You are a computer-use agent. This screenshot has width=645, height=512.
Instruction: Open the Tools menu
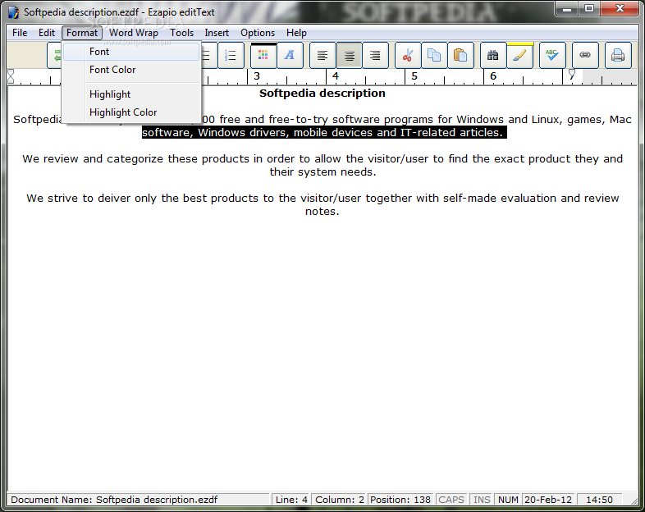pos(182,33)
